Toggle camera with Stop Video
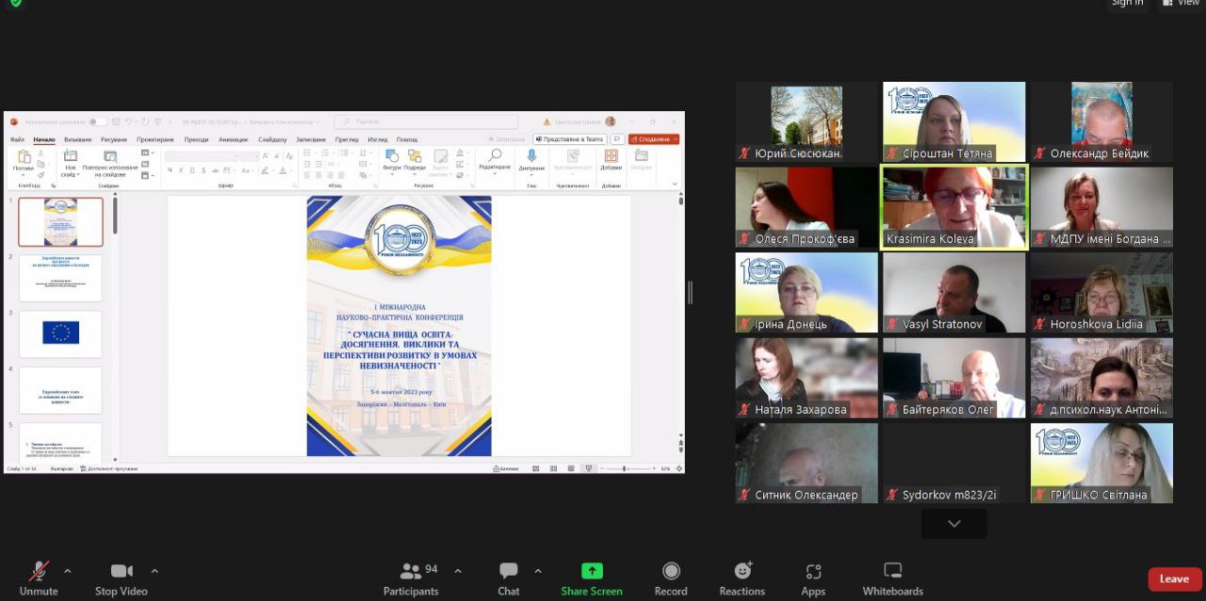This screenshot has height=601, width=1206. (x=122, y=572)
